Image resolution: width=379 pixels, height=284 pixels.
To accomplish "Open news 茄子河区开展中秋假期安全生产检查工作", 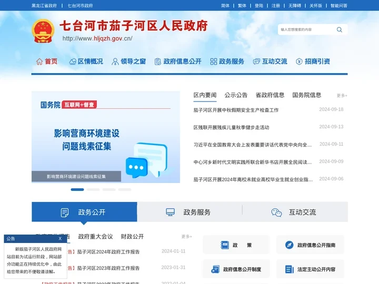I will tap(236, 110).
